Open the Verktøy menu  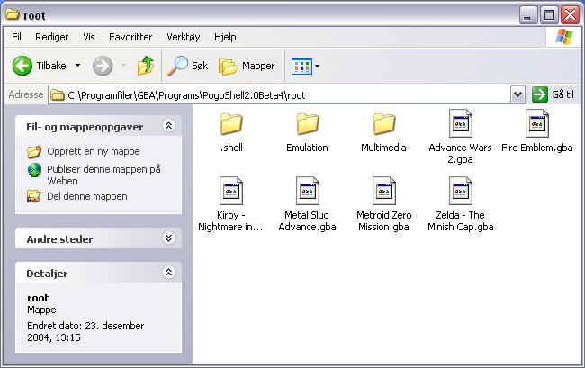point(184,37)
